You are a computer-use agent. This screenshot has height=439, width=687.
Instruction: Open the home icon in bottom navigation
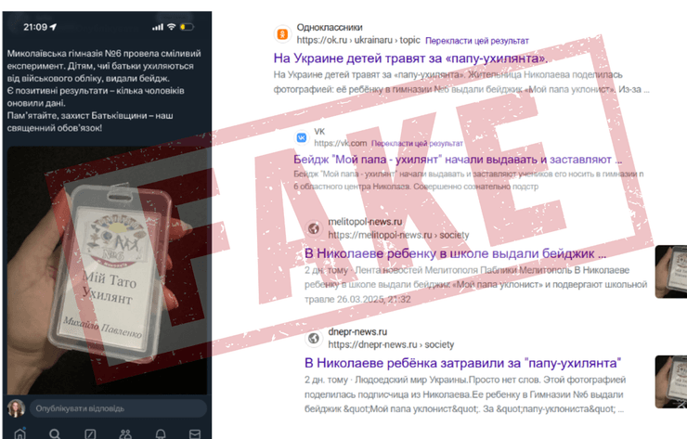pos(20,433)
